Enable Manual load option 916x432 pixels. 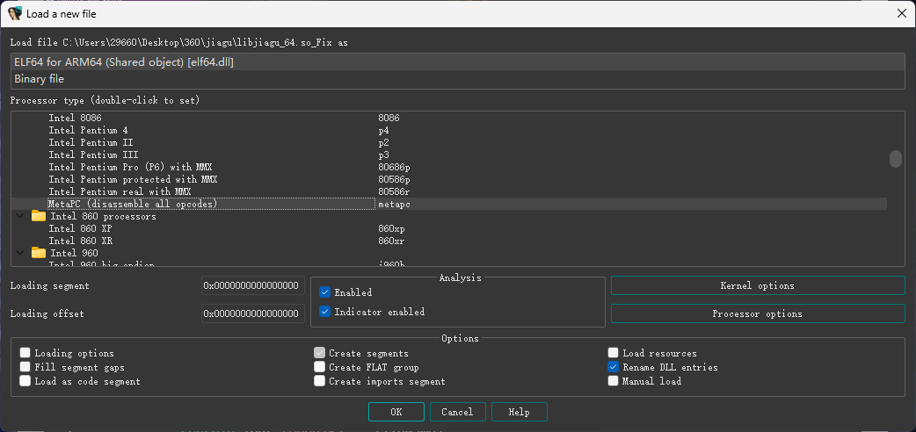614,381
